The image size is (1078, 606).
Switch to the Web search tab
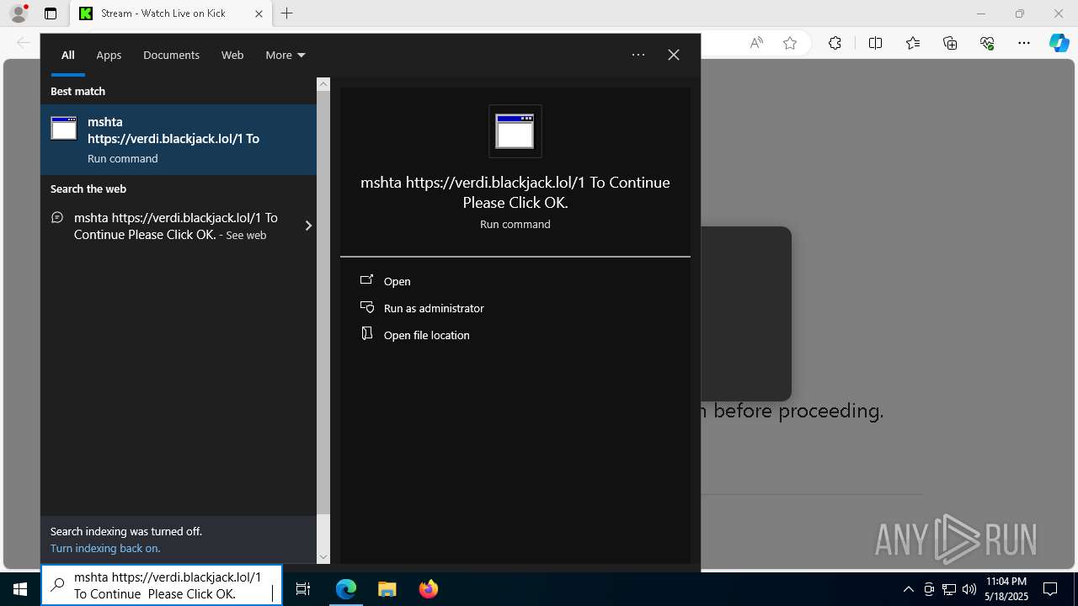point(232,56)
